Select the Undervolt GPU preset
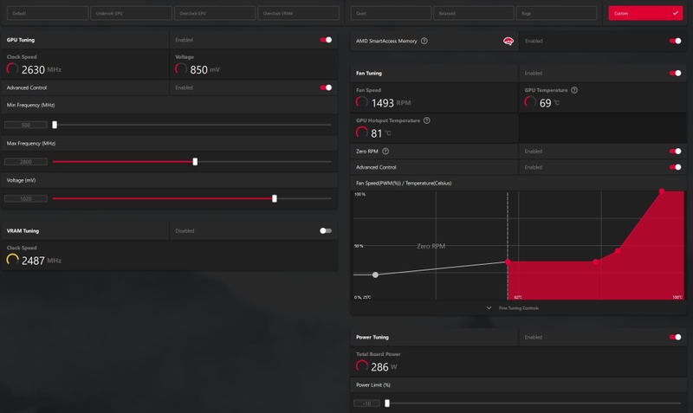Image resolution: width=693 pixels, height=413 pixels. click(132, 13)
